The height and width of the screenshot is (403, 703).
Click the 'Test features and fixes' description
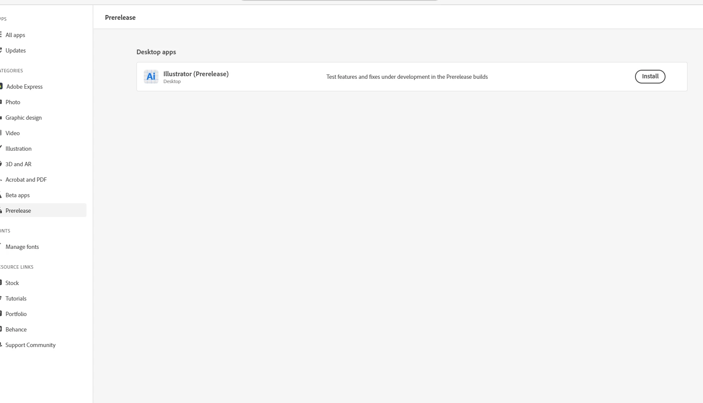pos(407,77)
